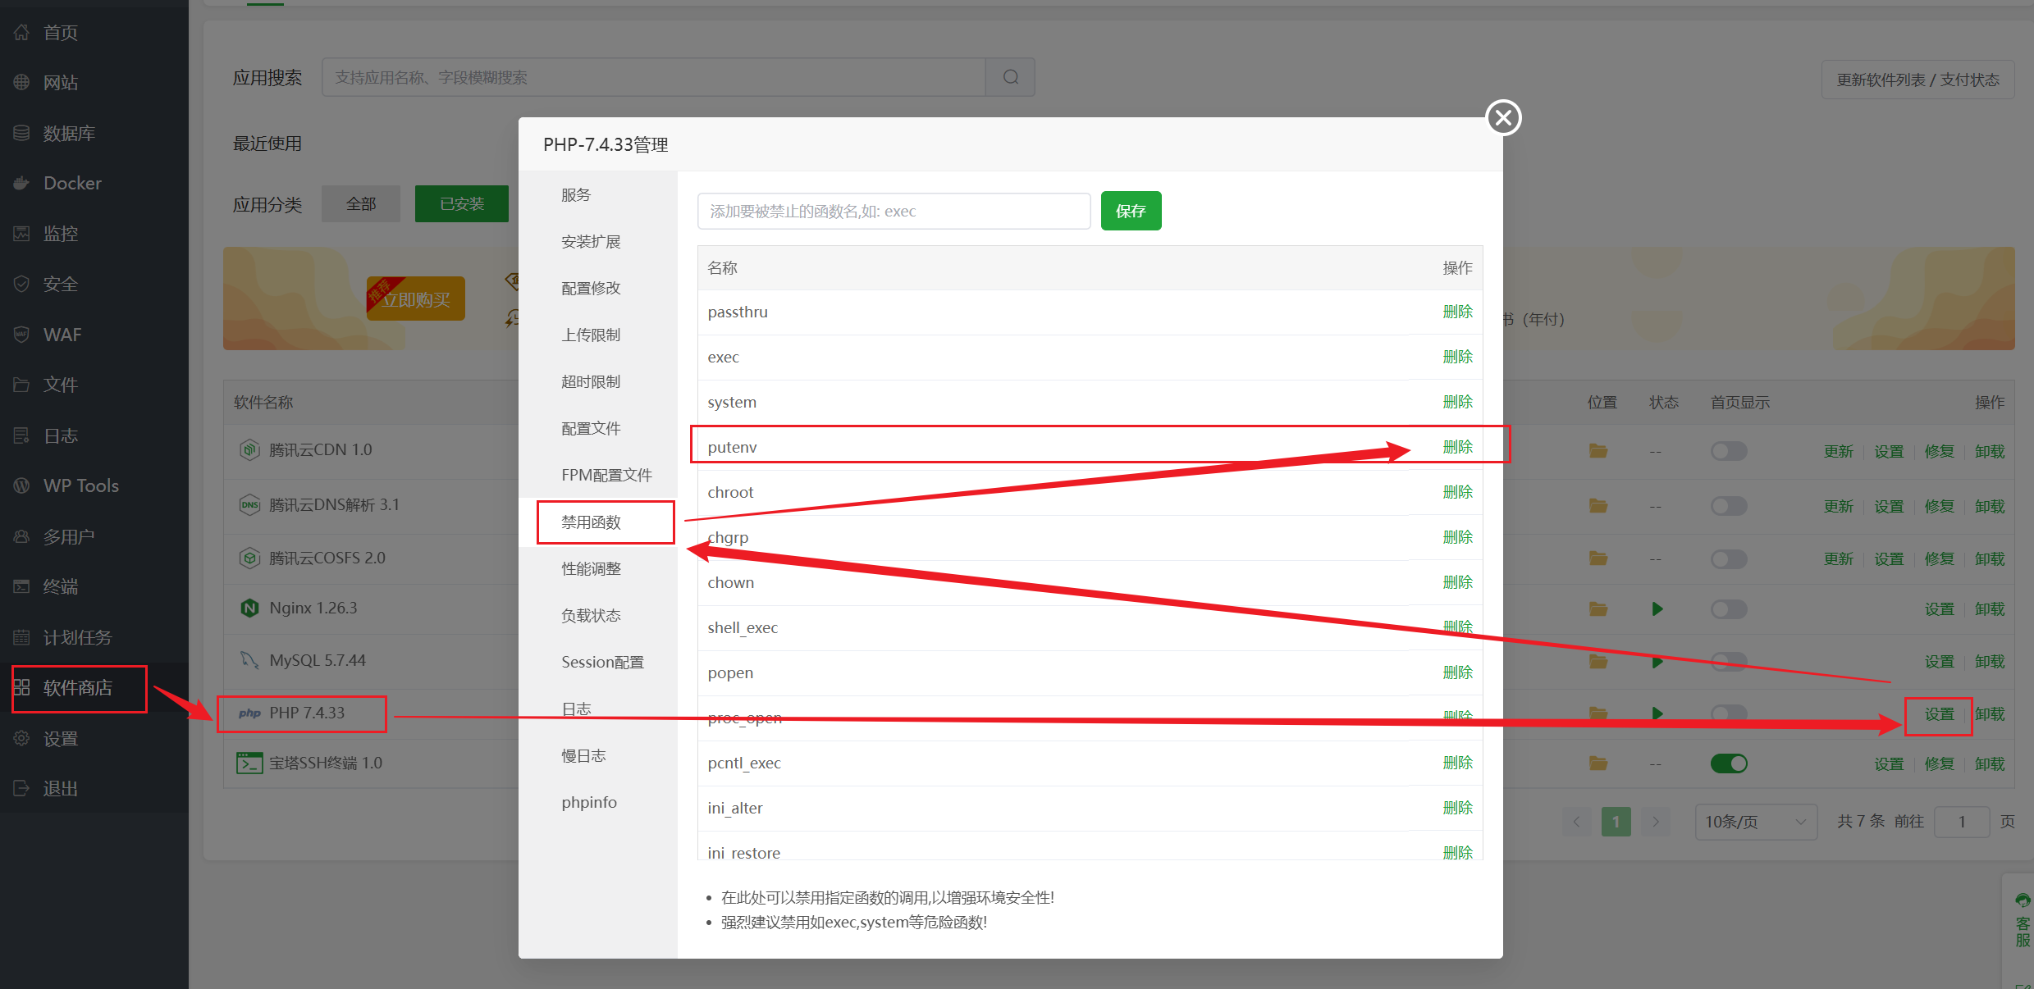Click the green running status icon for Nginx
Viewport: 2034px width, 989px height.
pyautogui.click(x=1657, y=608)
